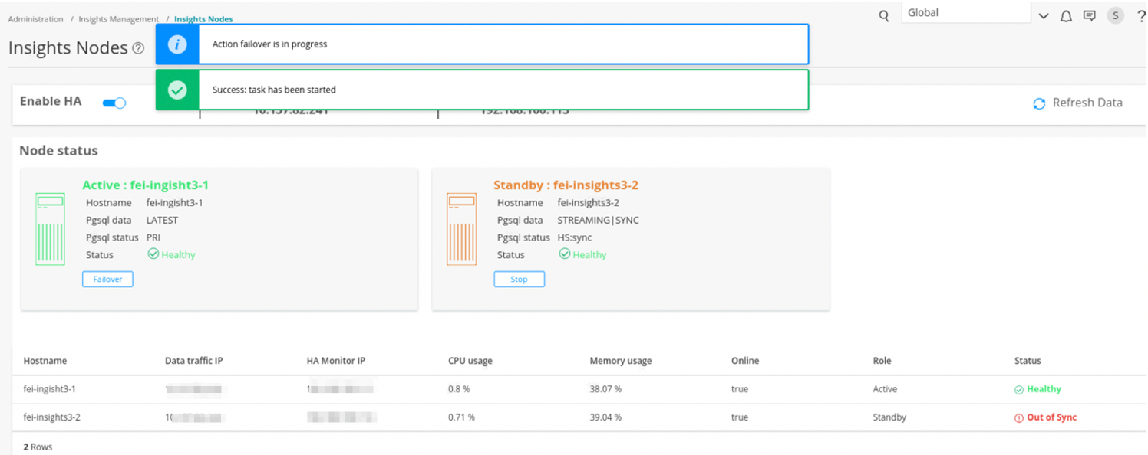The image size is (1148, 455).
Task: Expand the Global scope dropdown arrow
Action: [x=1044, y=16]
